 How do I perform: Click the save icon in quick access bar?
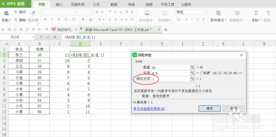pos(9,30)
